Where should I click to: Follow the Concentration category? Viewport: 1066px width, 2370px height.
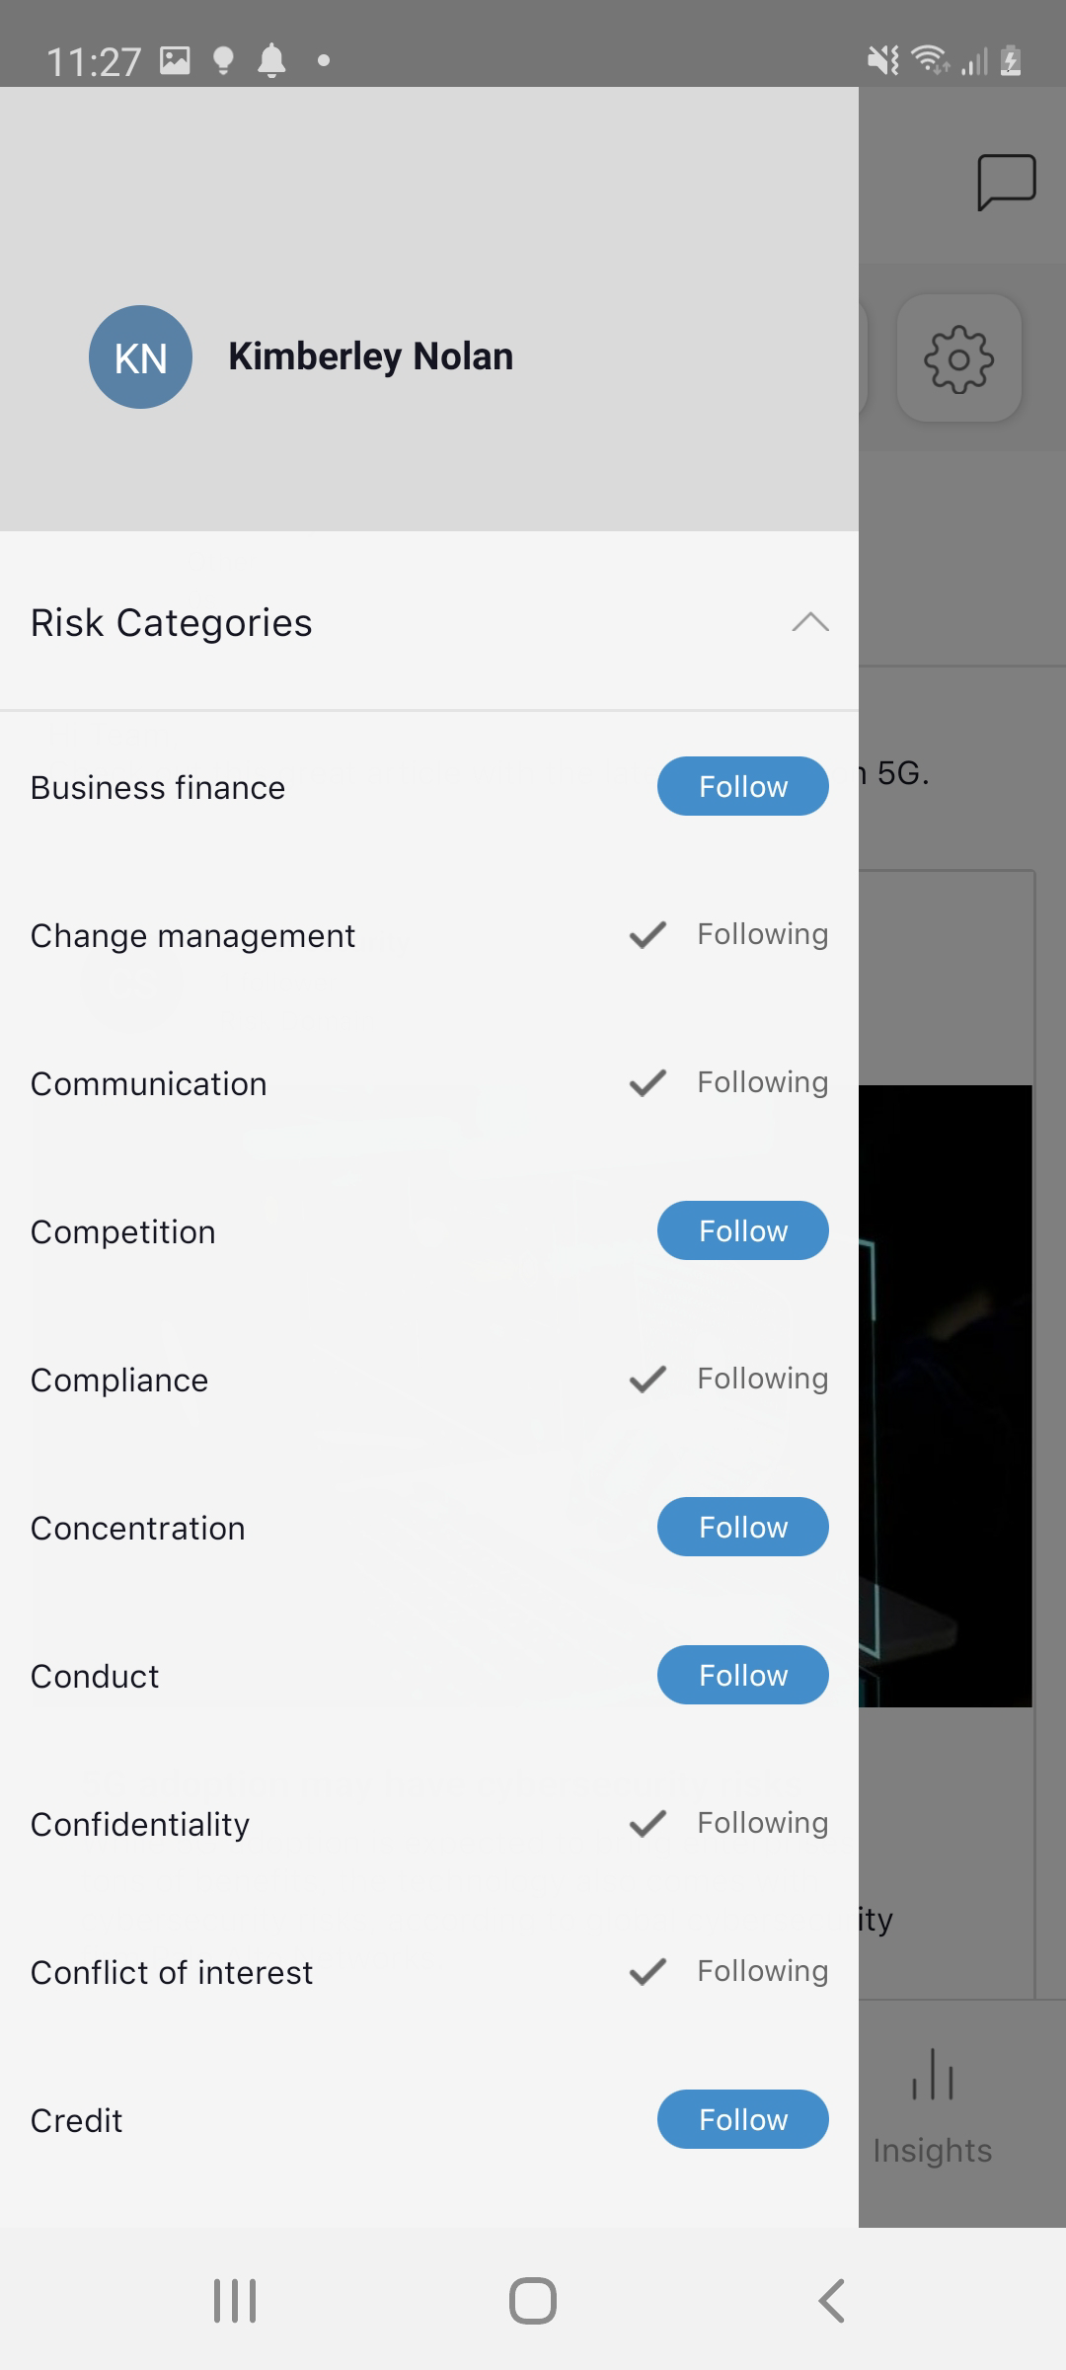[x=743, y=1527]
